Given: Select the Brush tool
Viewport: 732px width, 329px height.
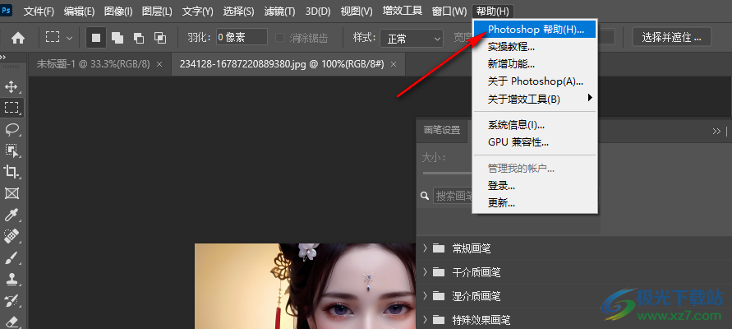Looking at the screenshot, I should click(x=12, y=257).
